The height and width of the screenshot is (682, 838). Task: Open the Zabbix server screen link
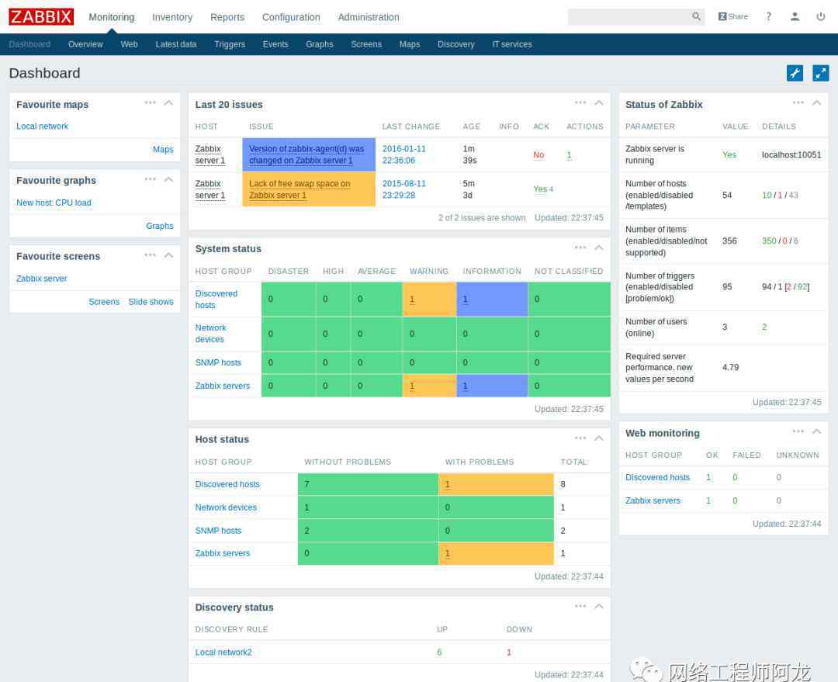click(x=42, y=279)
